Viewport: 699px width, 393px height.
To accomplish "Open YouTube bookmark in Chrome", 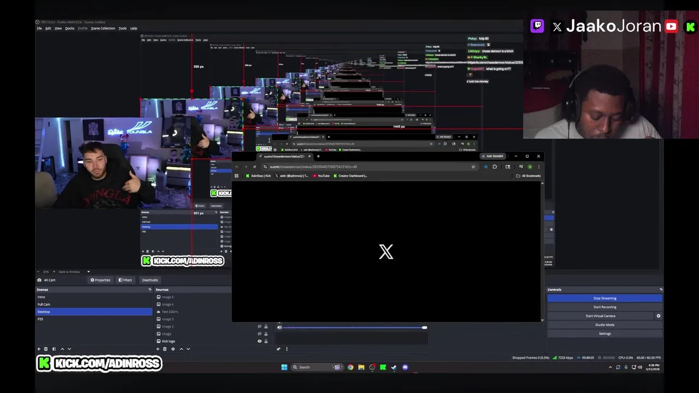I will (321, 176).
